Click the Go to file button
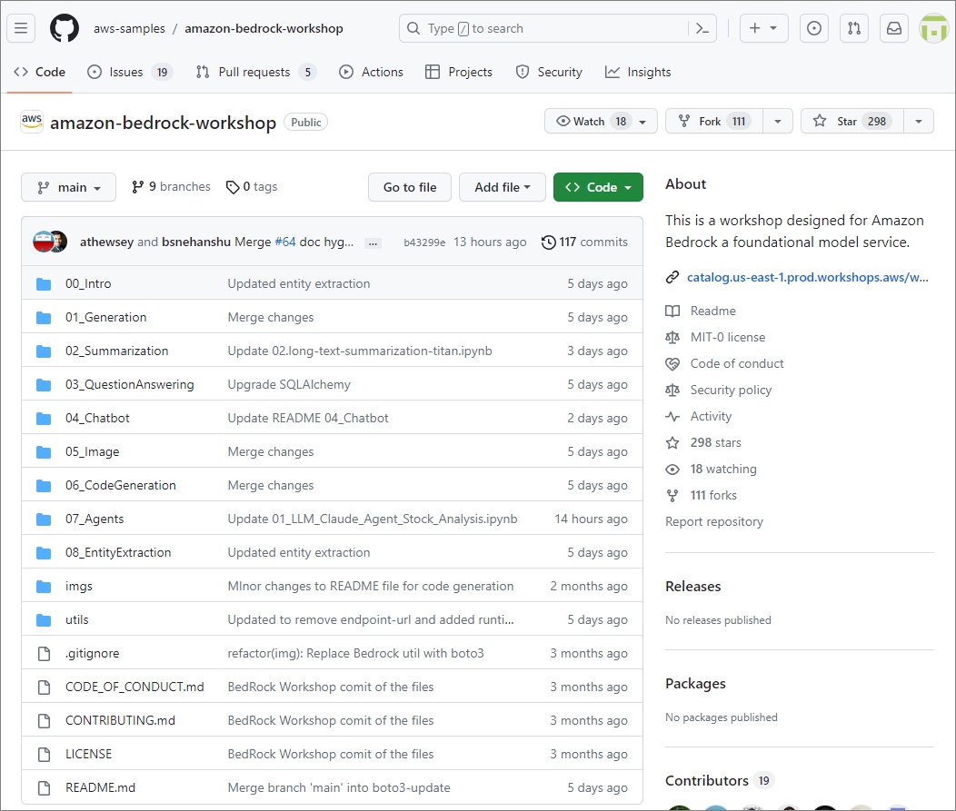Image resolution: width=956 pixels, height=811 pixels. coord(410,187)
